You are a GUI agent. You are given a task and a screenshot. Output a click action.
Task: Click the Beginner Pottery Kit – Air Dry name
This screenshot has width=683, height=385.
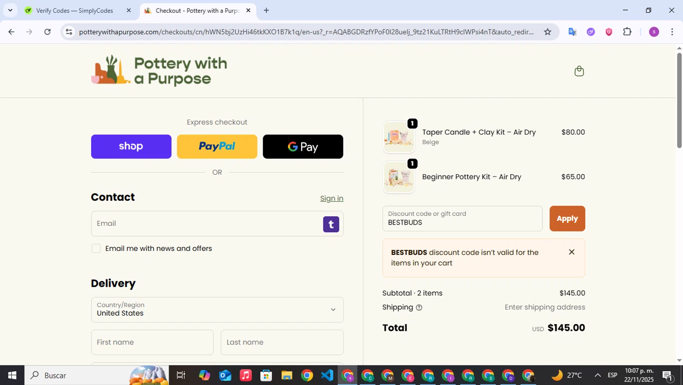(x=471, y=177)
